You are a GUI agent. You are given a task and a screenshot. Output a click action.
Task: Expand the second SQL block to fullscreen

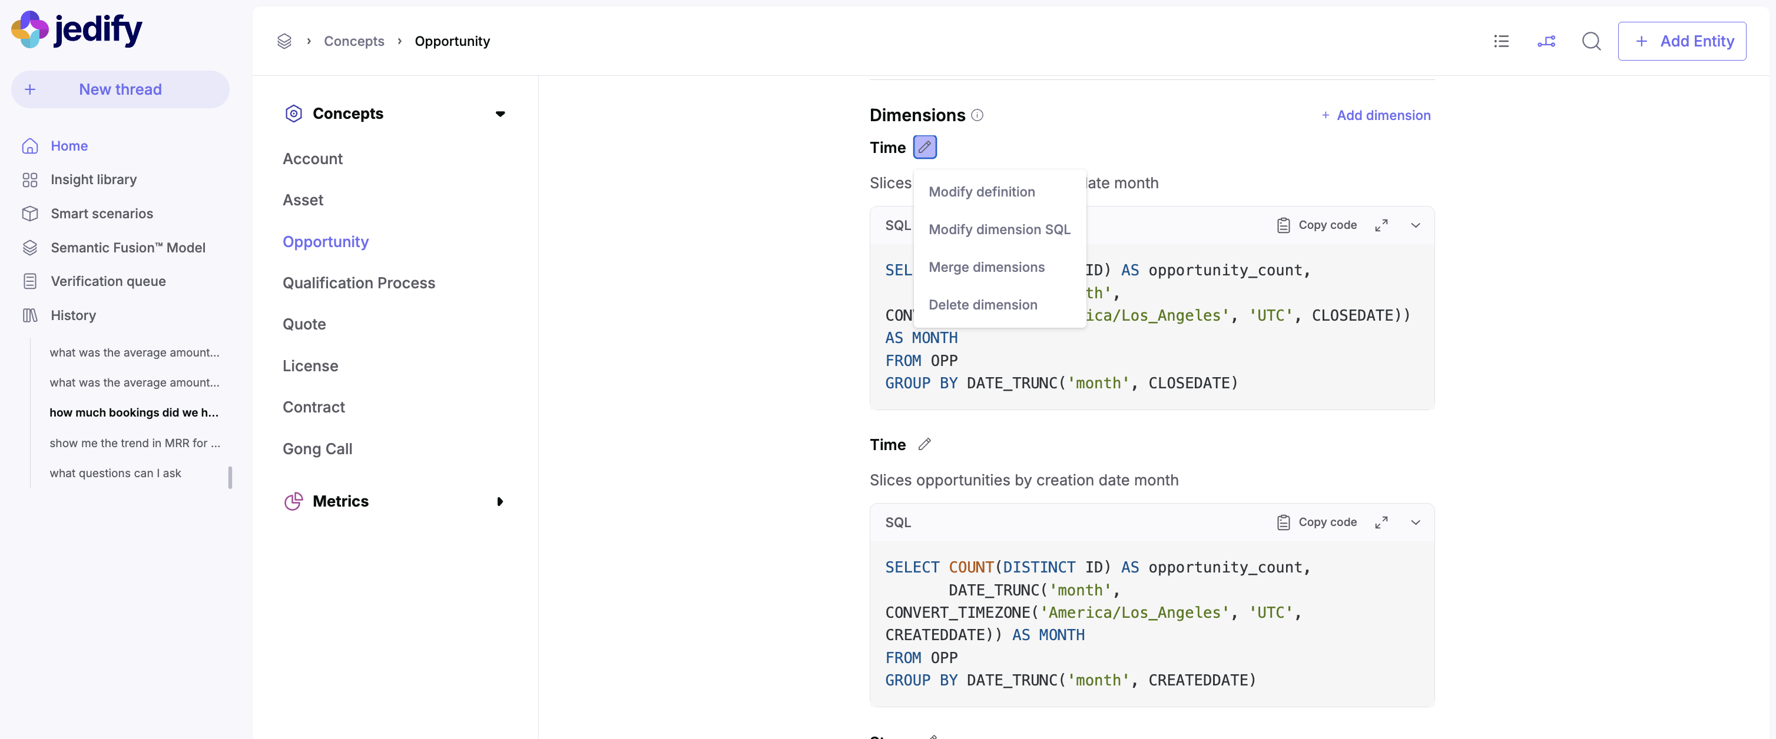coord(1381,522)
